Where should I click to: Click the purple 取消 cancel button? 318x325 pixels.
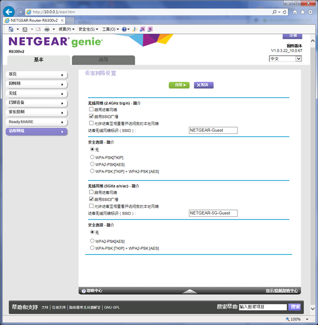pyautogui.click(x=204, y=85)
